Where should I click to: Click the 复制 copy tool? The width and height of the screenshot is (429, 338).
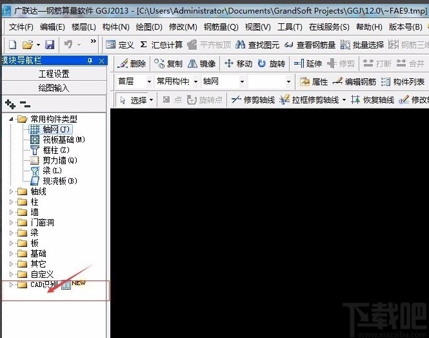[x=168, y=63]
